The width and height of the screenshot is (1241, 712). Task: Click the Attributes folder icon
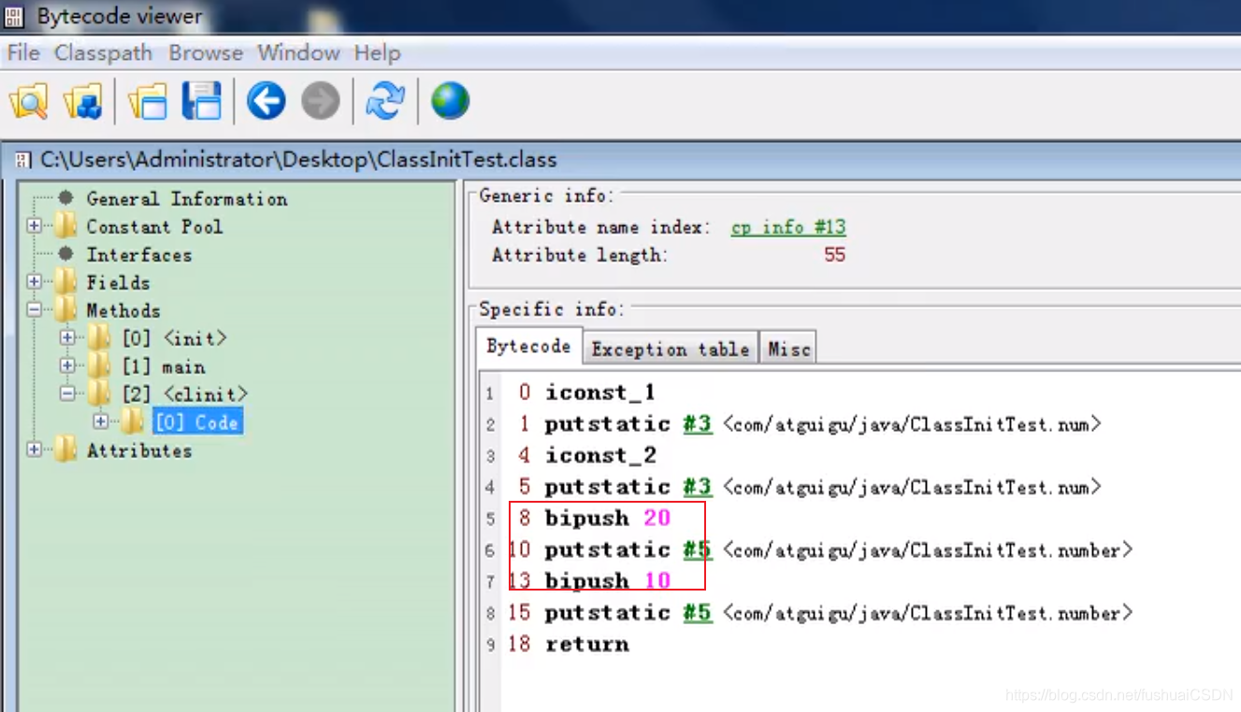click(x=65, y=450)
